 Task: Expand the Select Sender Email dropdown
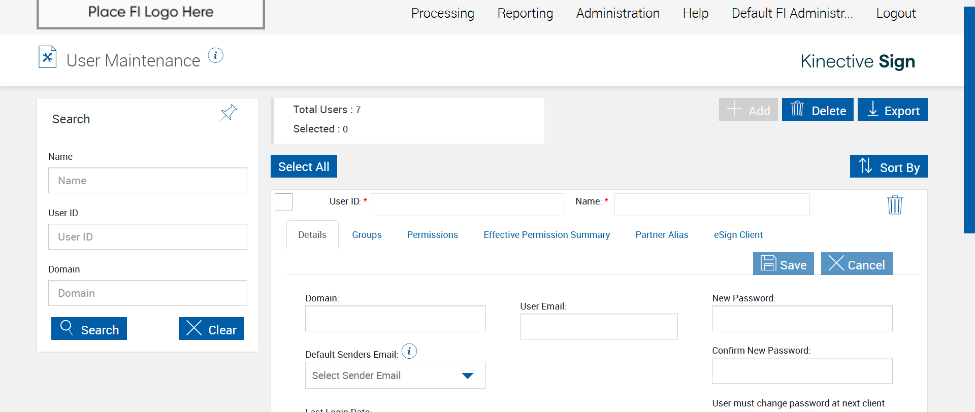coord(395,375)
